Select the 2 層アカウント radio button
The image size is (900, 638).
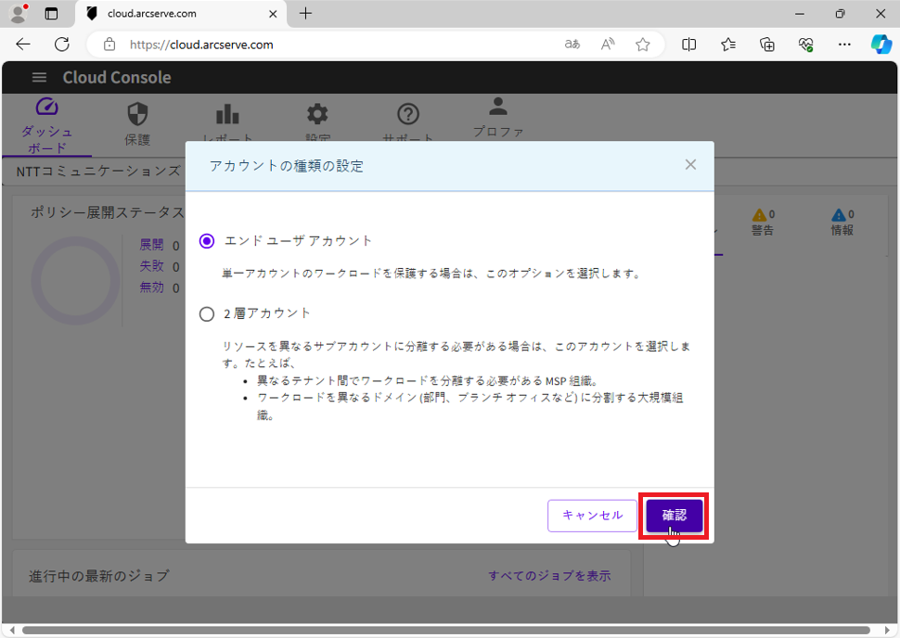[x=207, y=314]
